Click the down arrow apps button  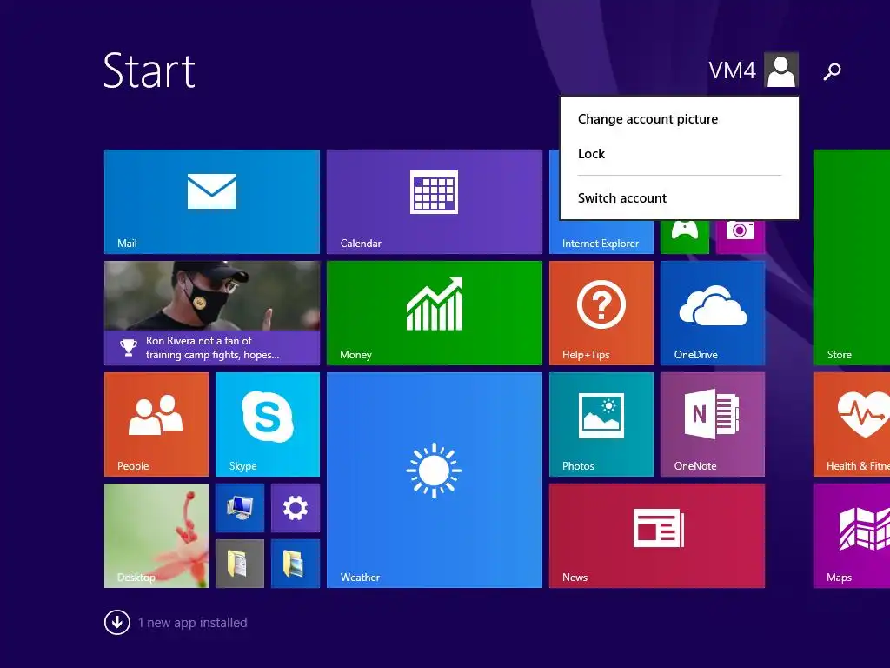117,623
